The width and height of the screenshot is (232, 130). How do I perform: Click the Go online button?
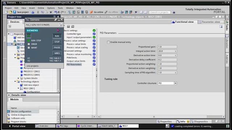pos(97,12)
